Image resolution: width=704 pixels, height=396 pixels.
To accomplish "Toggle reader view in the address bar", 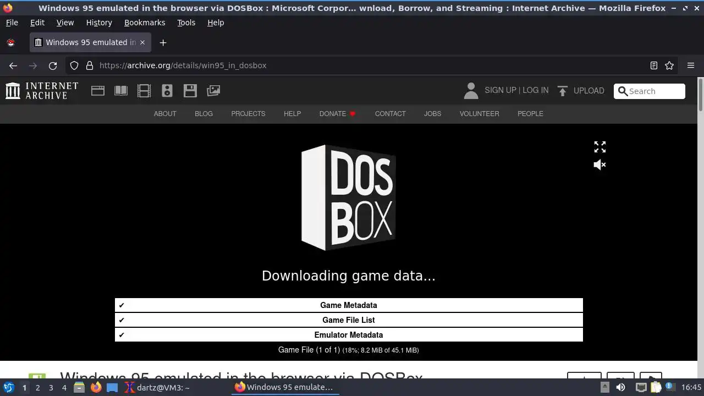I will 653,65.
